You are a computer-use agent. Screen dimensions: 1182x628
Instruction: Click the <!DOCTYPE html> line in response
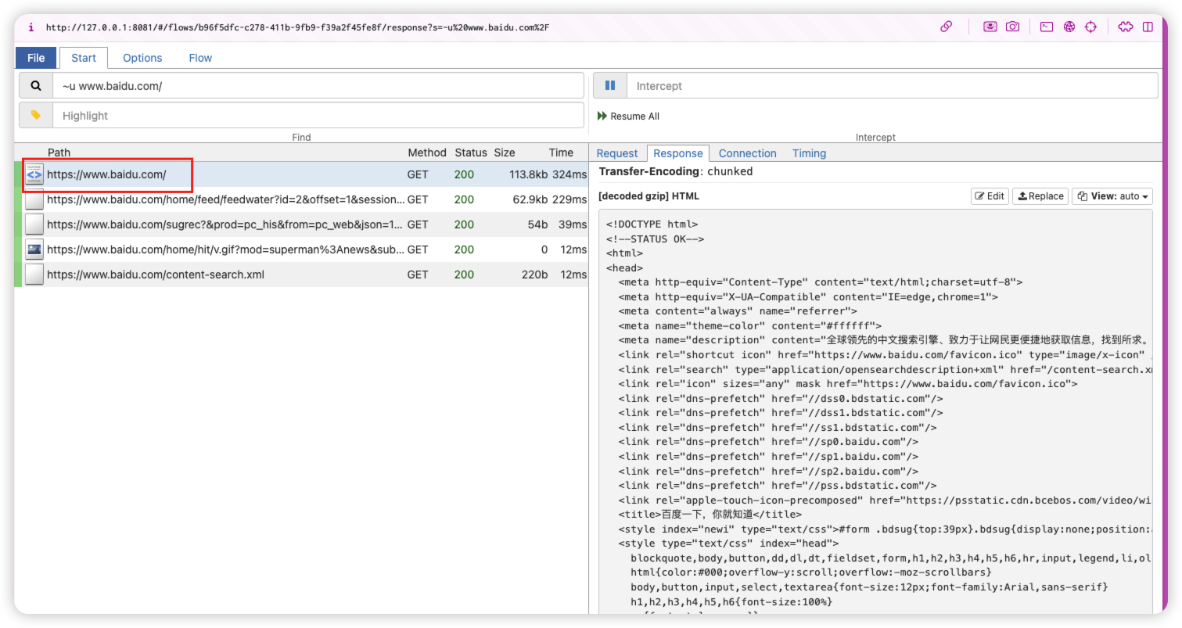tap(652, 224)
